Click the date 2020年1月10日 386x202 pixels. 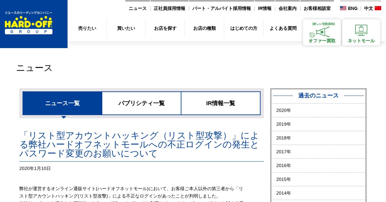coord(35,168)
